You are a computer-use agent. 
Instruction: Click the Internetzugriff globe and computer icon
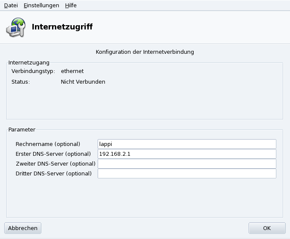16,27
